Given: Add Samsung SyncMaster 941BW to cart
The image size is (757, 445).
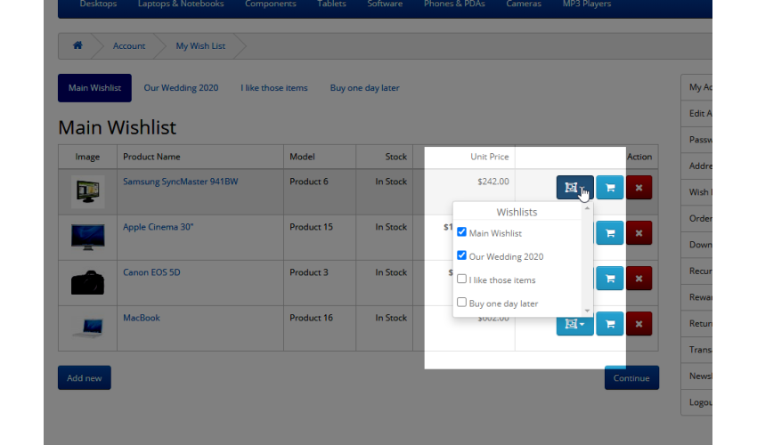Looking at the screenshot, I should tap(610, 187).
